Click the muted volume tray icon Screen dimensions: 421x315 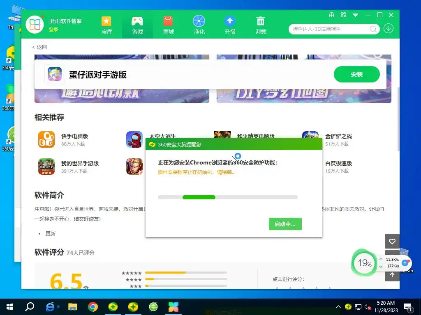[x=368, y=307]
